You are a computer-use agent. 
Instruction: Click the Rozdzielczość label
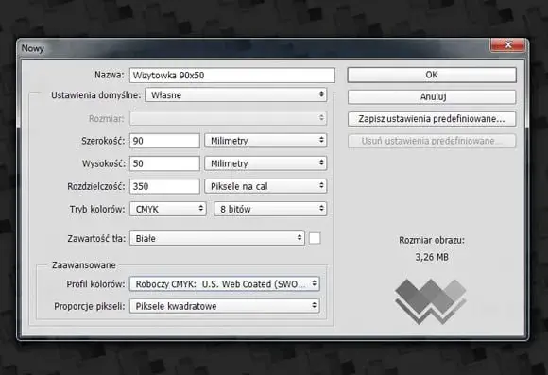pos(96,187)
